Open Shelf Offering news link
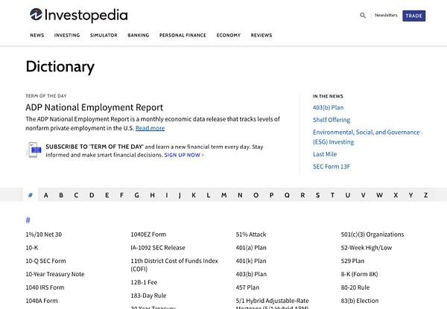 332,120
